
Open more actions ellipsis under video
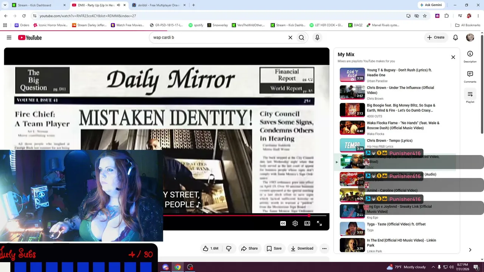[324, 248]
